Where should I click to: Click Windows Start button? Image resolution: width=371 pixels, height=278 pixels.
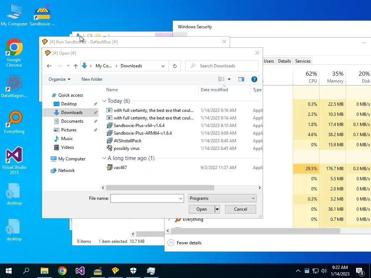point(9,271)
